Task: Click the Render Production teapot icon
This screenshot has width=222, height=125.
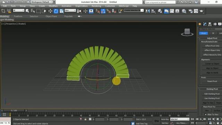Action: [202, 11]
